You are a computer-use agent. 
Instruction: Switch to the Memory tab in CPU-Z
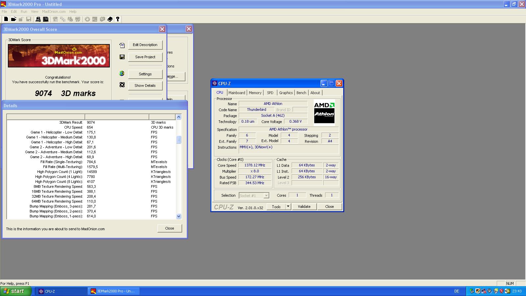point(255,93)
